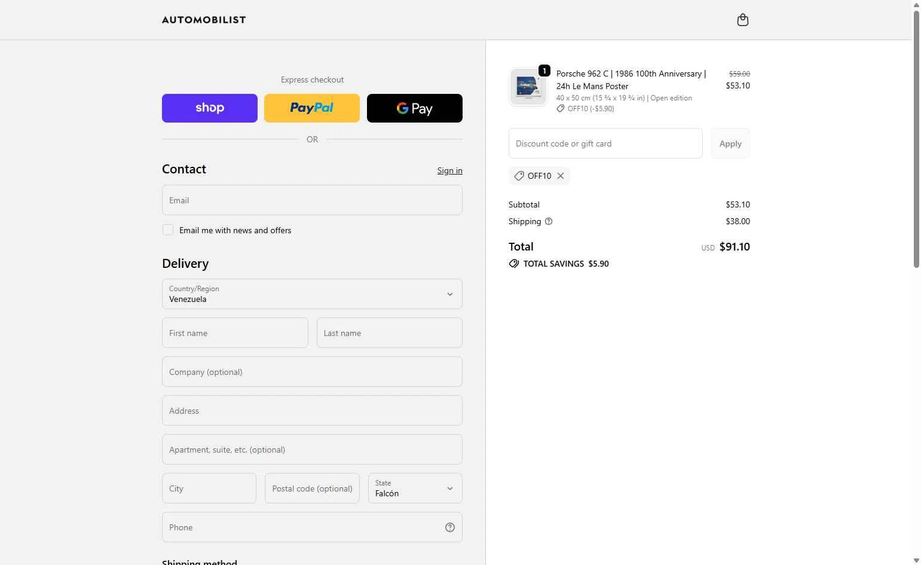Pay with Shop Pay express button
Screen dimensions: 921x565
click(x=210, y=108)
